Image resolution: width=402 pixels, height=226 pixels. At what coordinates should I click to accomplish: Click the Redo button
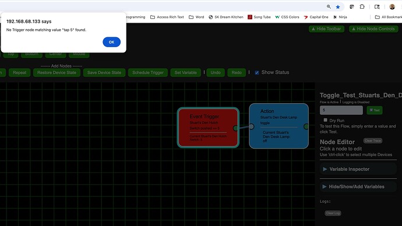pyautogui.click(x=237, y=72)
